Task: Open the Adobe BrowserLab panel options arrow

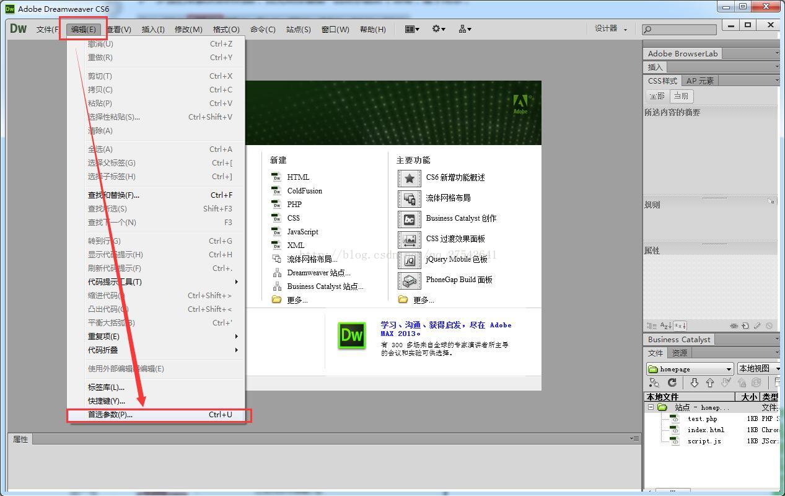Action: tap(776, 53)
